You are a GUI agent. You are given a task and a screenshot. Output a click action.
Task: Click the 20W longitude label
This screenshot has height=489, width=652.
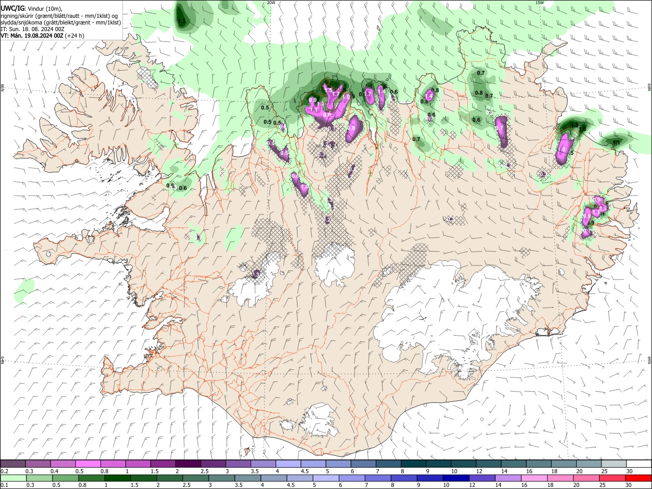point(271,3)
